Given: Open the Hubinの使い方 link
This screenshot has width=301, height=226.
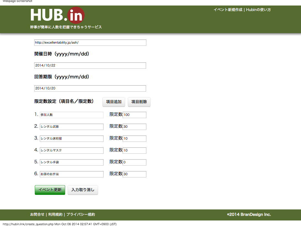Looking at the screenshot, I should 258,10.
